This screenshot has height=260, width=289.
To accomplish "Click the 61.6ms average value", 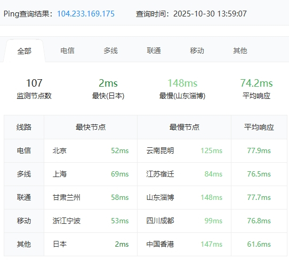I will [x=259, y=244].
